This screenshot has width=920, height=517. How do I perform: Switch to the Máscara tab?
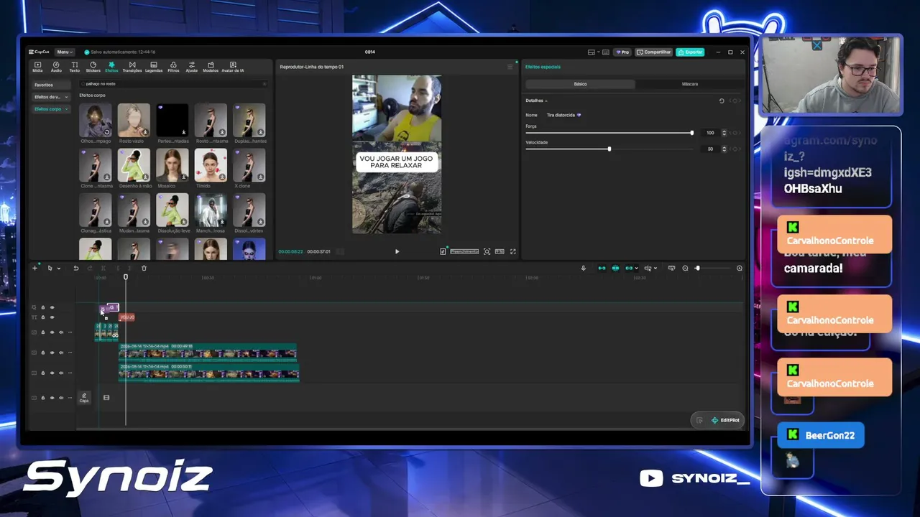coord(690,84)
